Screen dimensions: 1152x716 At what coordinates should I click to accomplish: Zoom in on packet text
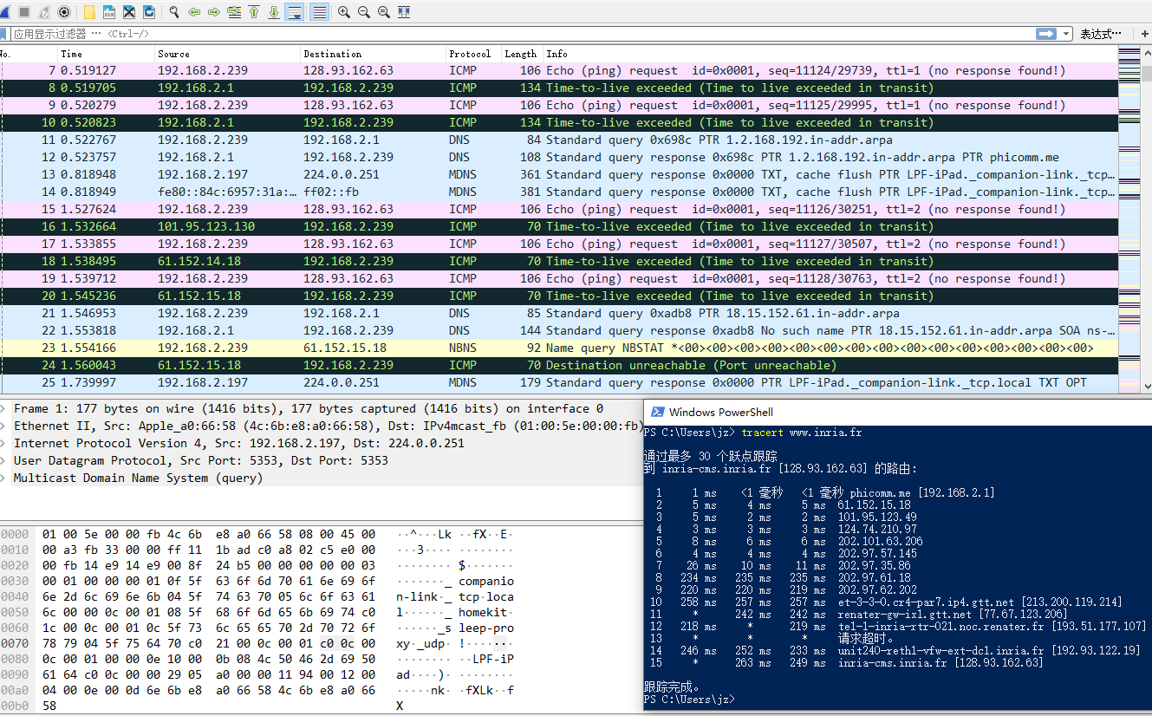[x=344, y=12]
